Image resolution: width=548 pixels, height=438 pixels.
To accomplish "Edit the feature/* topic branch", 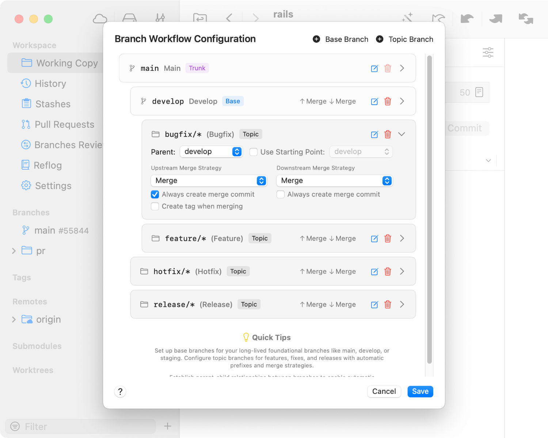I will pyautogui.click(x=374, y=238).
